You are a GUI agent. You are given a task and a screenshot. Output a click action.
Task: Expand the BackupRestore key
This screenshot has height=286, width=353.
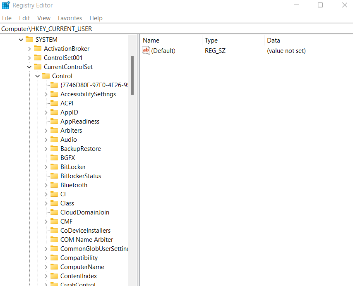46,149
